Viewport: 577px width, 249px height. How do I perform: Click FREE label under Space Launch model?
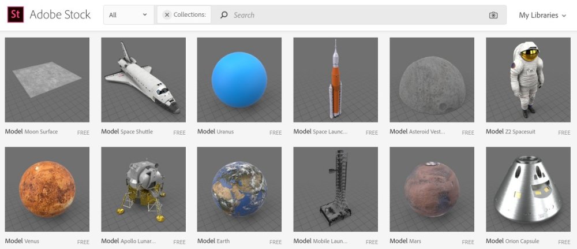click(372, 133)
